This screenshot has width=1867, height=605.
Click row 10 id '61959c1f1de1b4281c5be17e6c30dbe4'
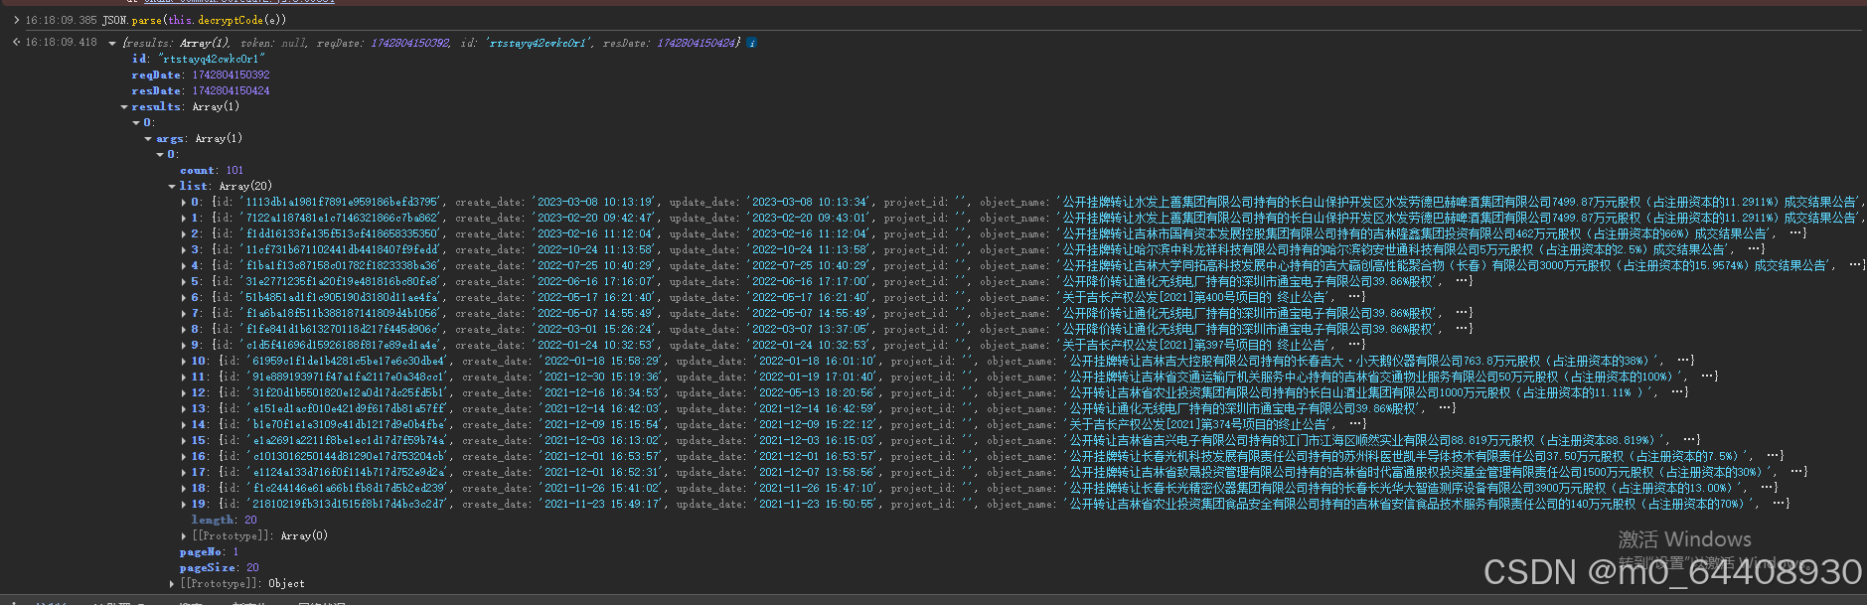[x=348, y=362]
